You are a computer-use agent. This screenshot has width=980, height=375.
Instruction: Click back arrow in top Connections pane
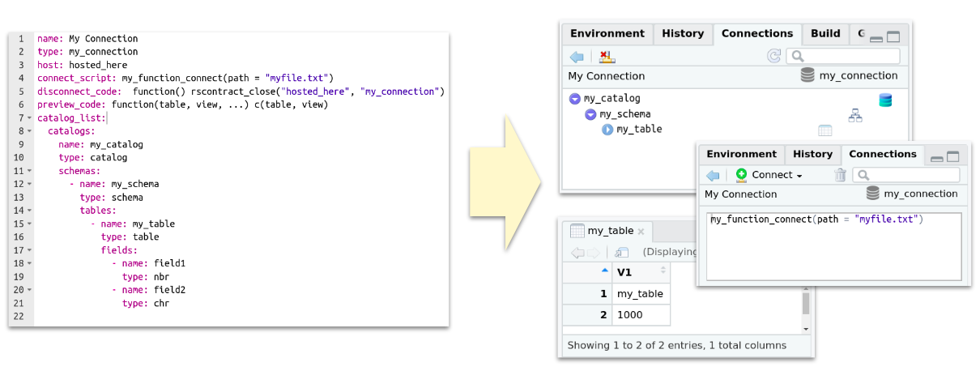(x=577, y=57)
